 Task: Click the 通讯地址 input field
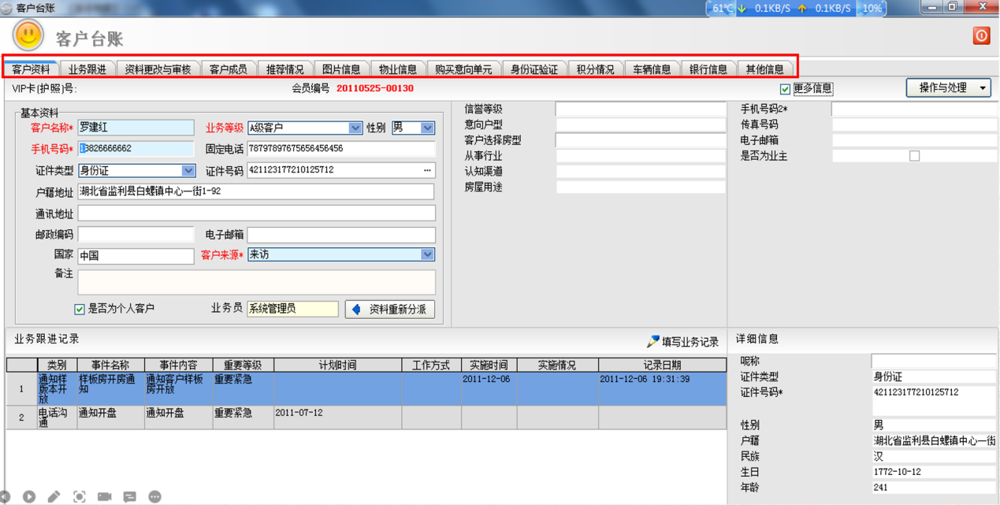point(256,214)
